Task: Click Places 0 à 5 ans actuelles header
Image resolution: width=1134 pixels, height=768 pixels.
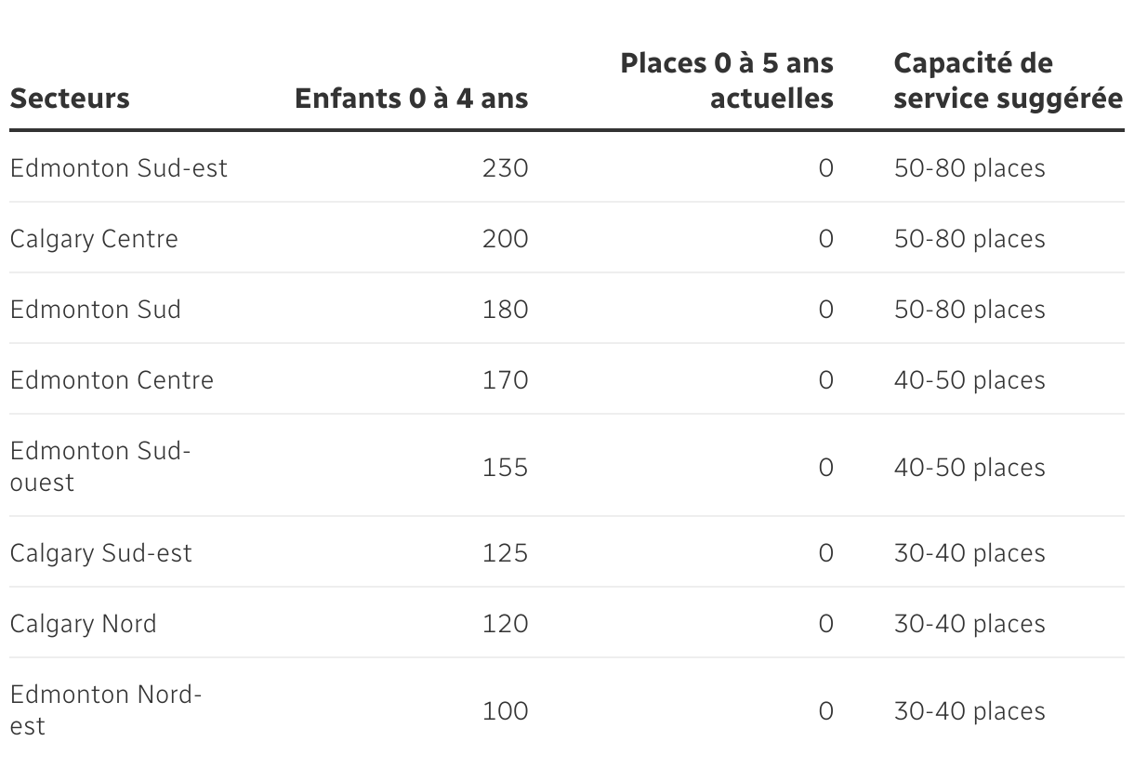Action: tap(727, 81)
